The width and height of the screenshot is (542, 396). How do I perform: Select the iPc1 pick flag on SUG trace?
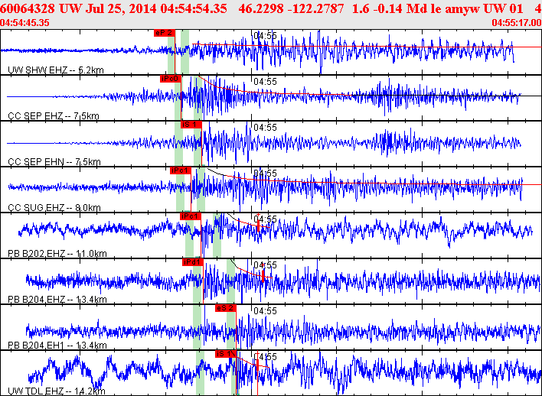coord(181,170)
